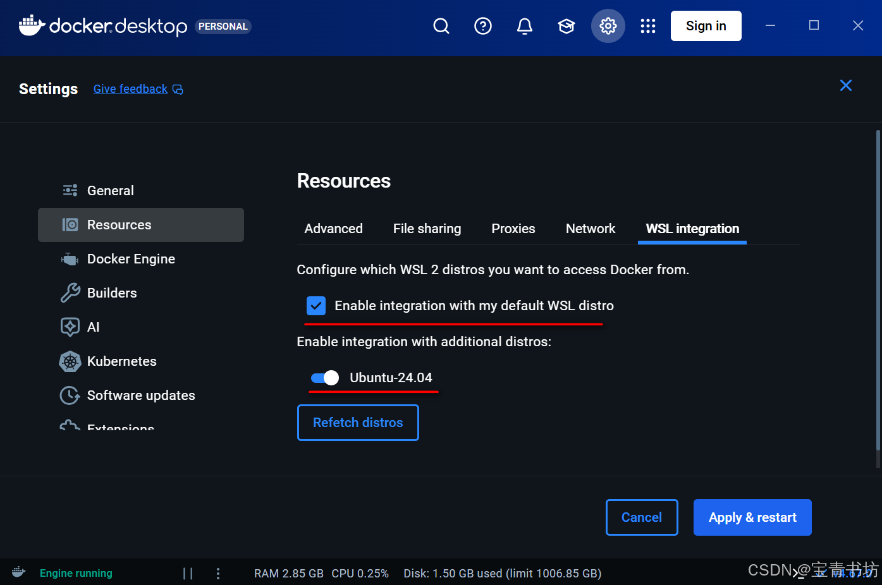Open Software updates settings
Viewport: 882px width, 585px height.
point(141,395)
